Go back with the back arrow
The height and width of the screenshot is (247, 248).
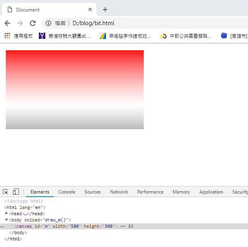(7, 23)
